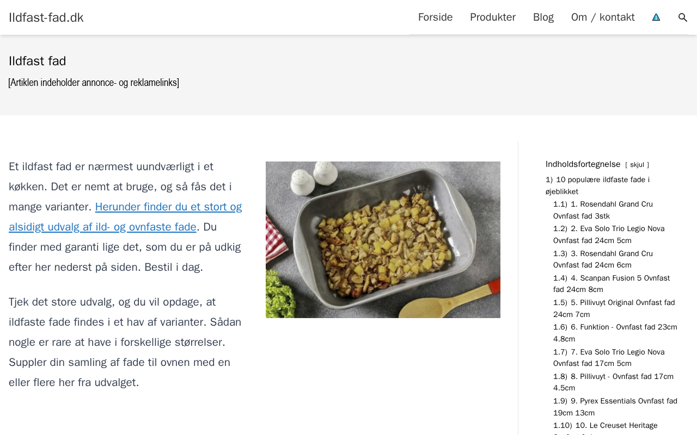Jump to 10 populære ildfaste fade section
The height and width of the screenshot is (435, 697).
597,185
